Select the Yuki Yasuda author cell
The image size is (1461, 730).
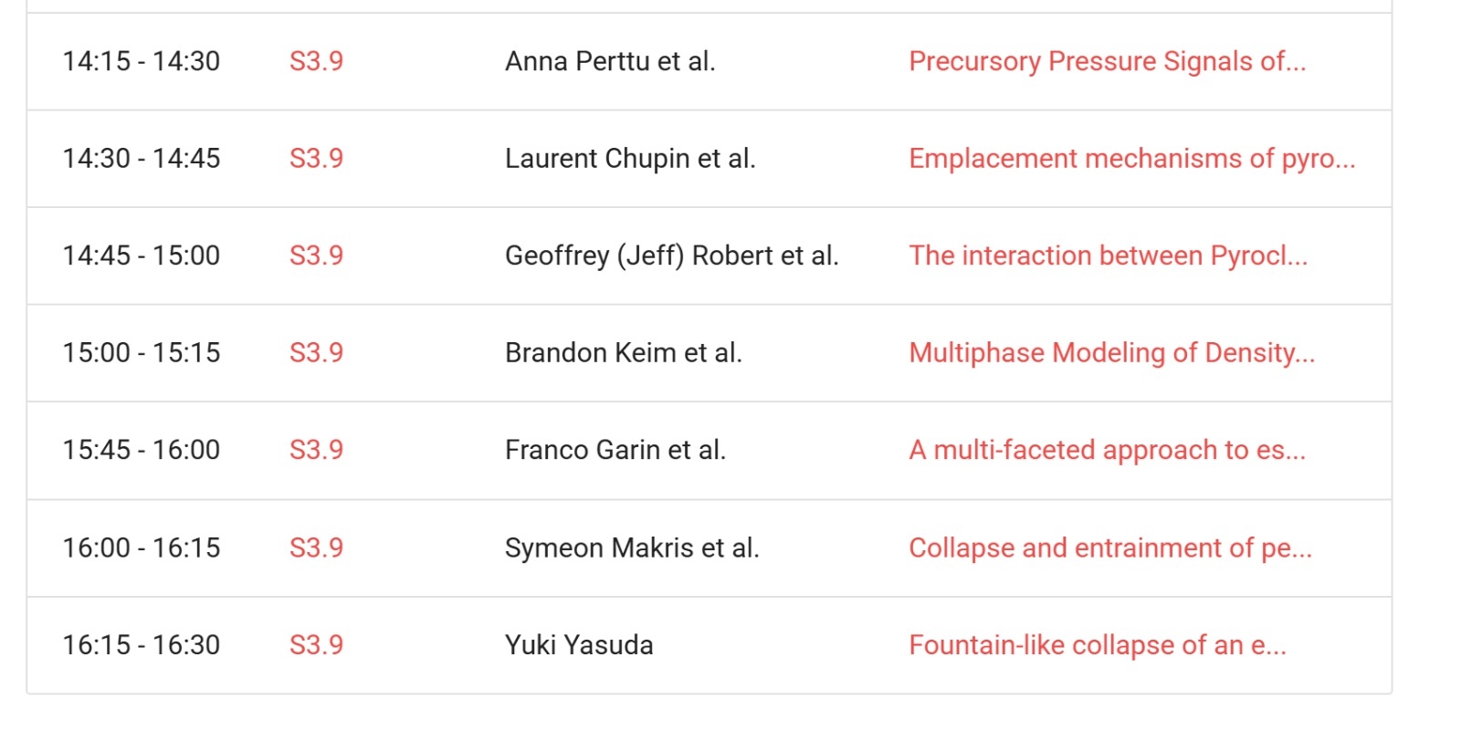579,645
